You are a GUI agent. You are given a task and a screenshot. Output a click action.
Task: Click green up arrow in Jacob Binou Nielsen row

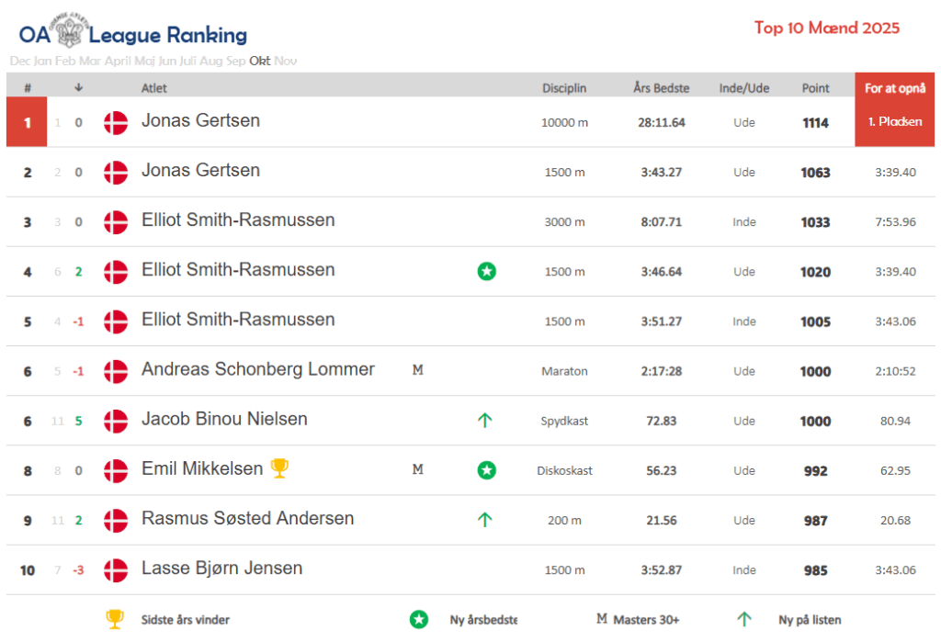point(485,421)
